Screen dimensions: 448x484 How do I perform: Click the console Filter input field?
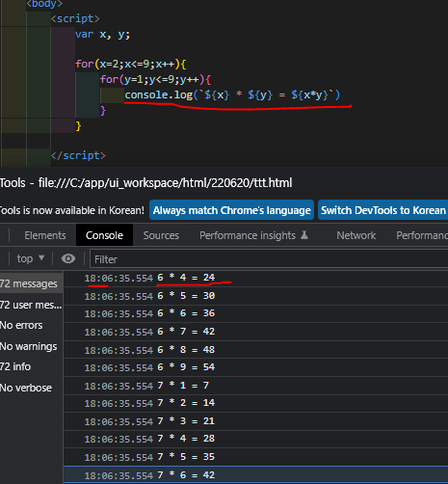(x=269, y=258)
